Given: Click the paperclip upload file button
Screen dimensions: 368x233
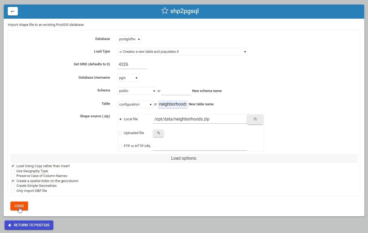Looking at the screenshot, I should coord(158,133).
